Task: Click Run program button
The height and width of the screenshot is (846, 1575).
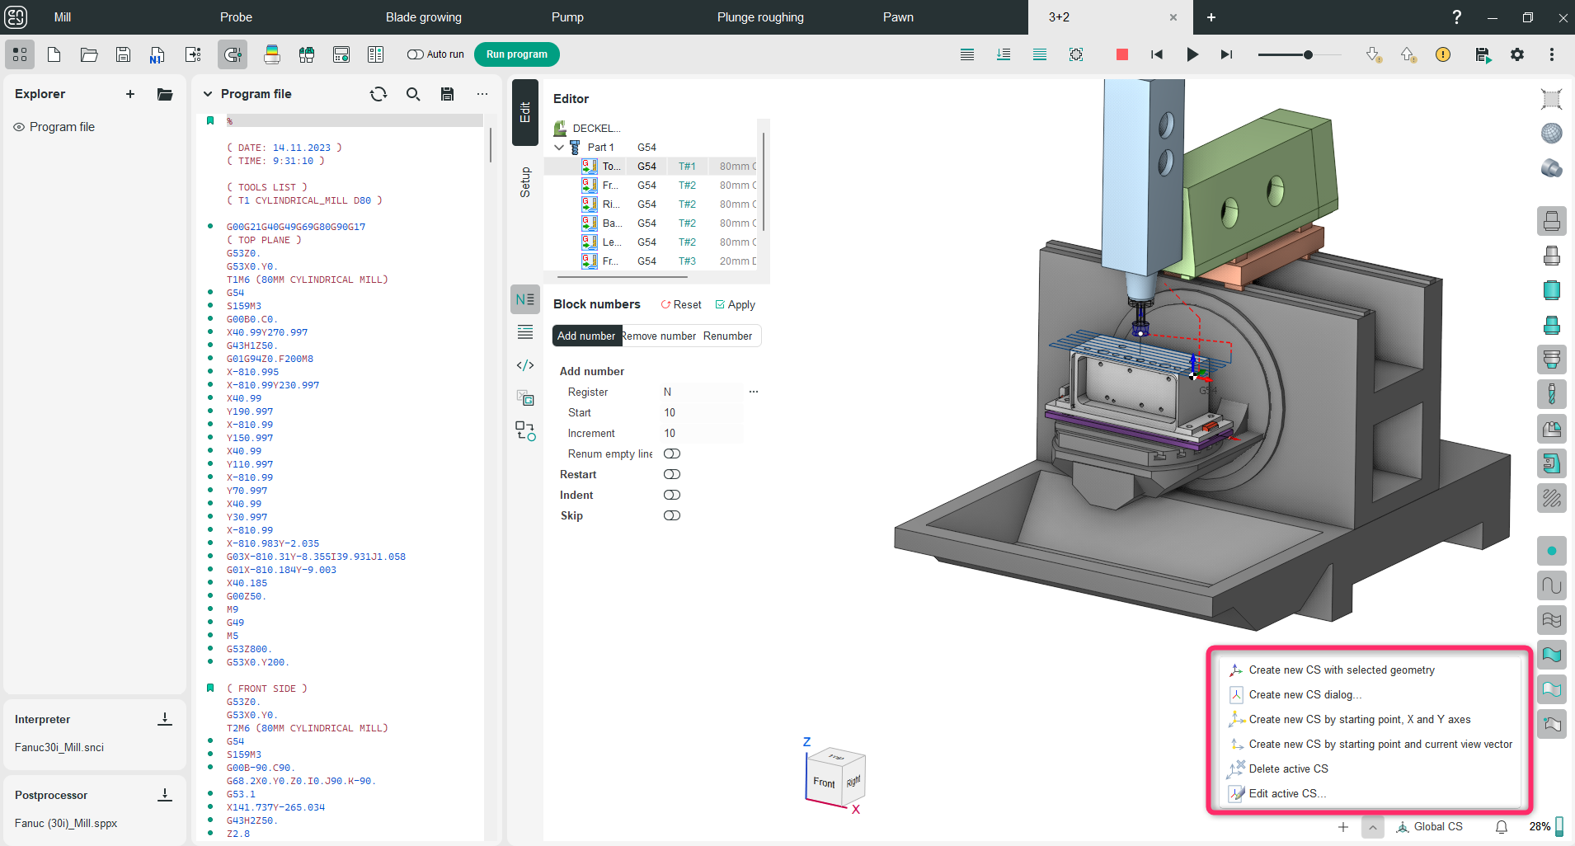Action: click(x=517, y=54)
